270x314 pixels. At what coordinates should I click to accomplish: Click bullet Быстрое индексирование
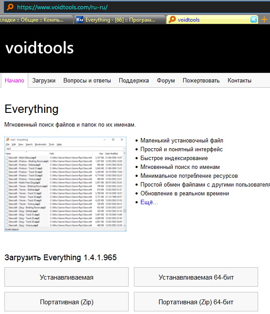[x=174, y=158]
